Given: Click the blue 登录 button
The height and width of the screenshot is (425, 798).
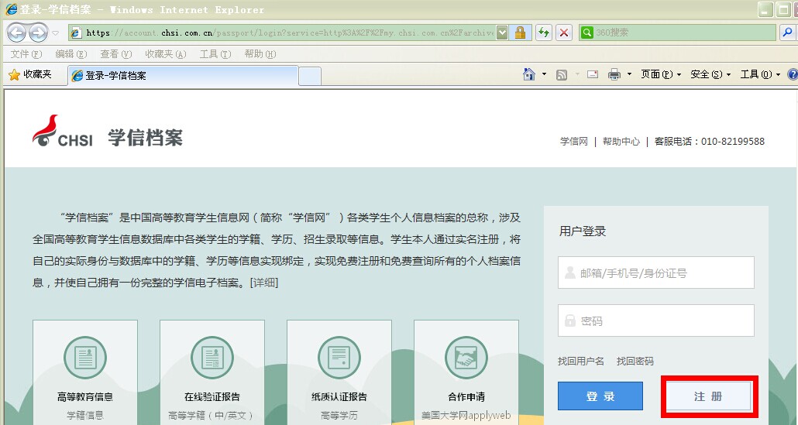Looking at the screenshot, I should [600, 396].
